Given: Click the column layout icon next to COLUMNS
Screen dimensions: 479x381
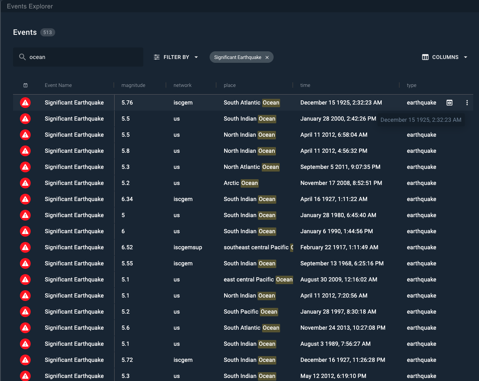Looking at the screenshot, I should (425, 57).
